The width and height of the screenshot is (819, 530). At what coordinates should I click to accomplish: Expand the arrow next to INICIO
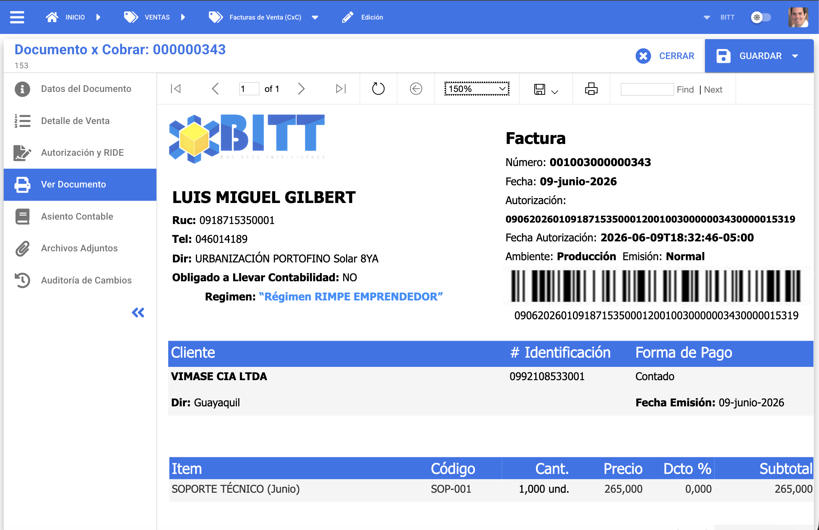98,17
